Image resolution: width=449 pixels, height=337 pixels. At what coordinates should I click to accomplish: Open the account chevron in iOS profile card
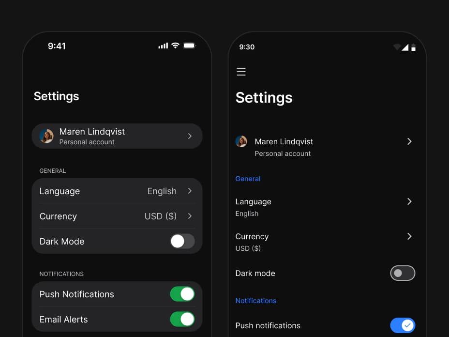coord(190,136)
